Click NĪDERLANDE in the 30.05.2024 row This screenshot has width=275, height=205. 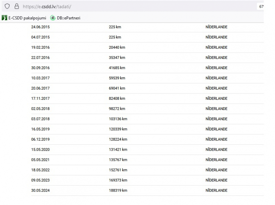(x=216, y=190)
